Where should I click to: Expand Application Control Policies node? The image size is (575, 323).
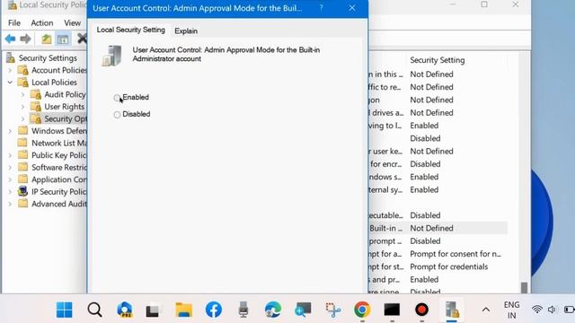10,179
